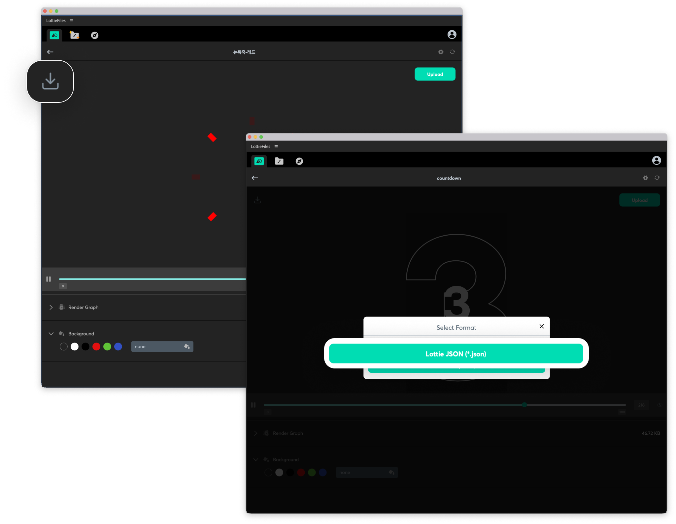This screenshot has width=676, height=524.
Task: Expand Render Graph in the countdown window
Action: (x=255, y=433)
